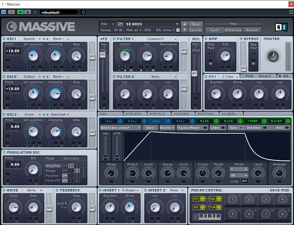The width and height of the screenshot is (294, 225).
Task: Click the 6 LFO green drag-cross icon
Action: click(x=240, y=121)
